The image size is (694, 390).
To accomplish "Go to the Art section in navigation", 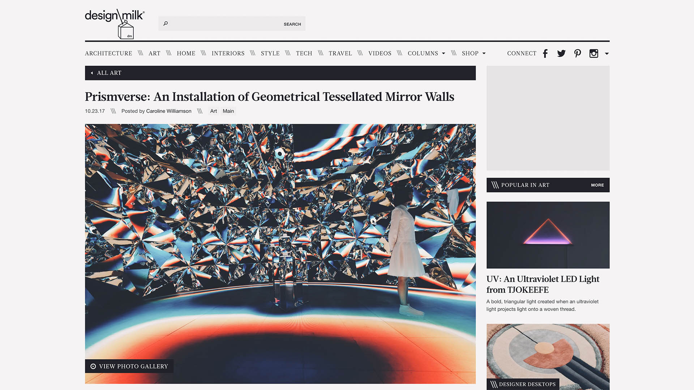I will click(154, 53).
